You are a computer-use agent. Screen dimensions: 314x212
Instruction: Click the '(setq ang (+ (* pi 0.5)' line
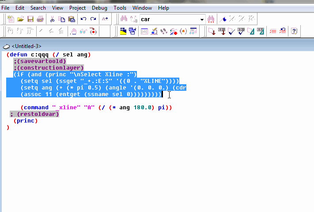pyautogui.click(x=103, y=88)
